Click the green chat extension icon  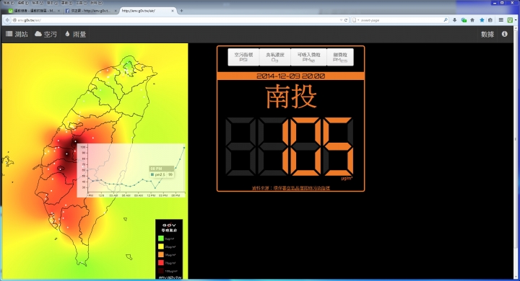[464, 20]
